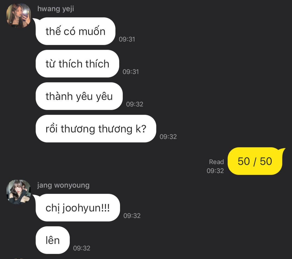Image resolution: width=292 pixels, height=259 pixels.
Task: Open jang wonyoung's profile picture
Action: coord(18,192)
